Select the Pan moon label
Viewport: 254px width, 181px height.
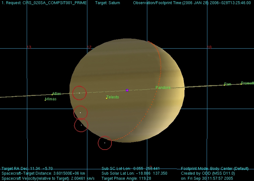[228, 84]
